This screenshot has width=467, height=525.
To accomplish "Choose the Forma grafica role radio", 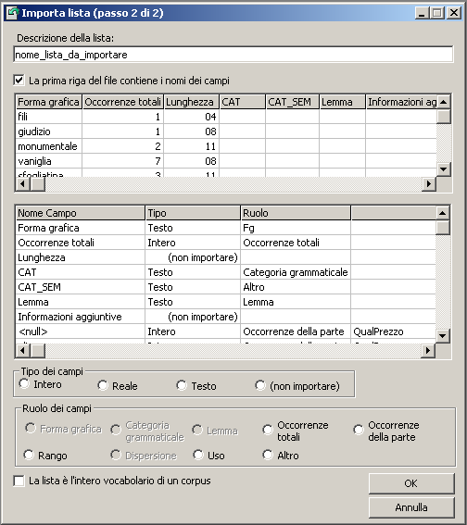I will coord(31,428).
